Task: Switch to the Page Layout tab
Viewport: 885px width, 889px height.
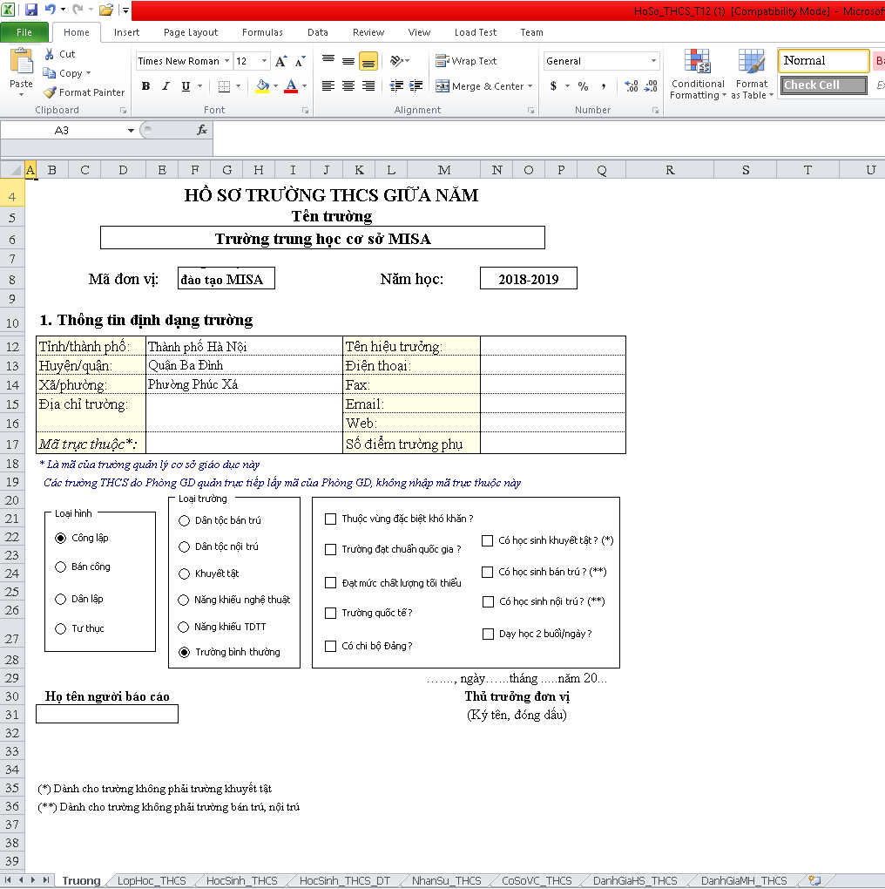Action: [191, 32]
